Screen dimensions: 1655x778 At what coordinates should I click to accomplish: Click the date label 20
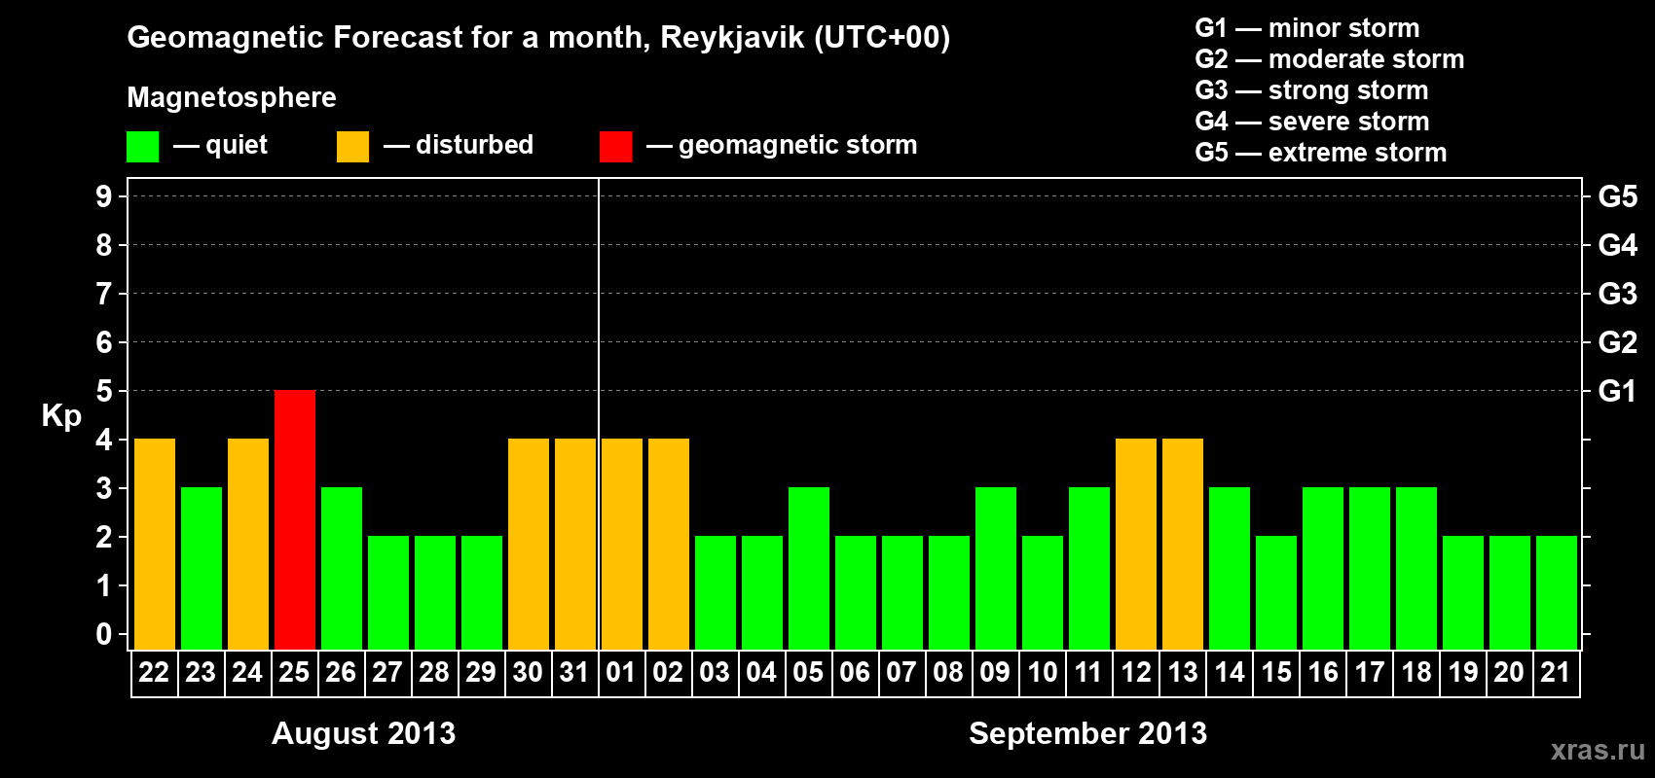(x=1509, y=672)
